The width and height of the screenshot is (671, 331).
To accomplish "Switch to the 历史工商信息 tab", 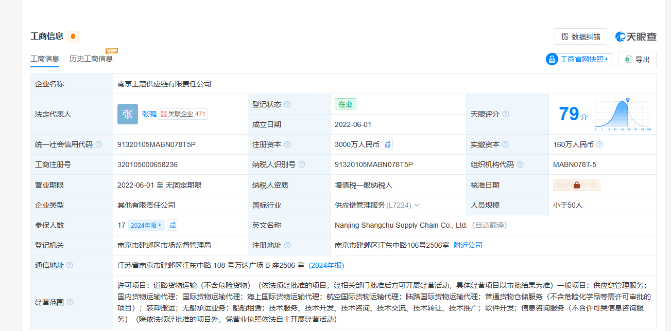I will (x=91, y=59).
